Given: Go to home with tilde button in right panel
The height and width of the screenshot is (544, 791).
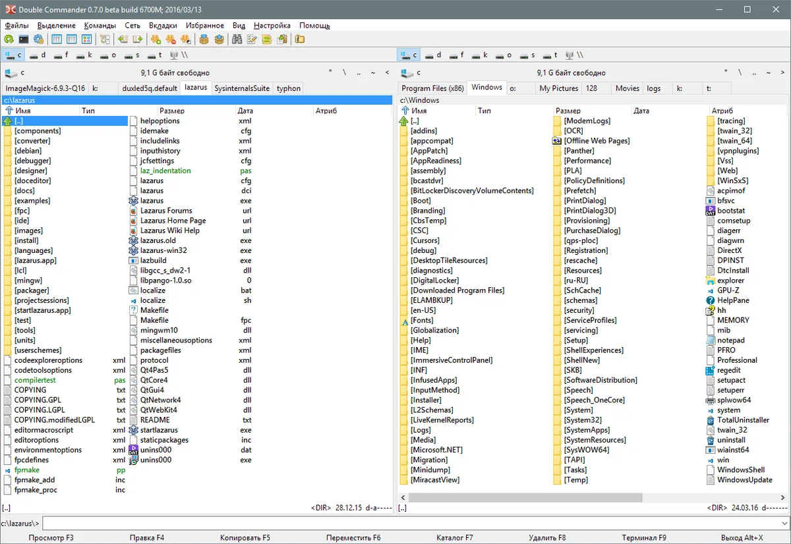Looking at the screenshot, I should click(769, 73).
